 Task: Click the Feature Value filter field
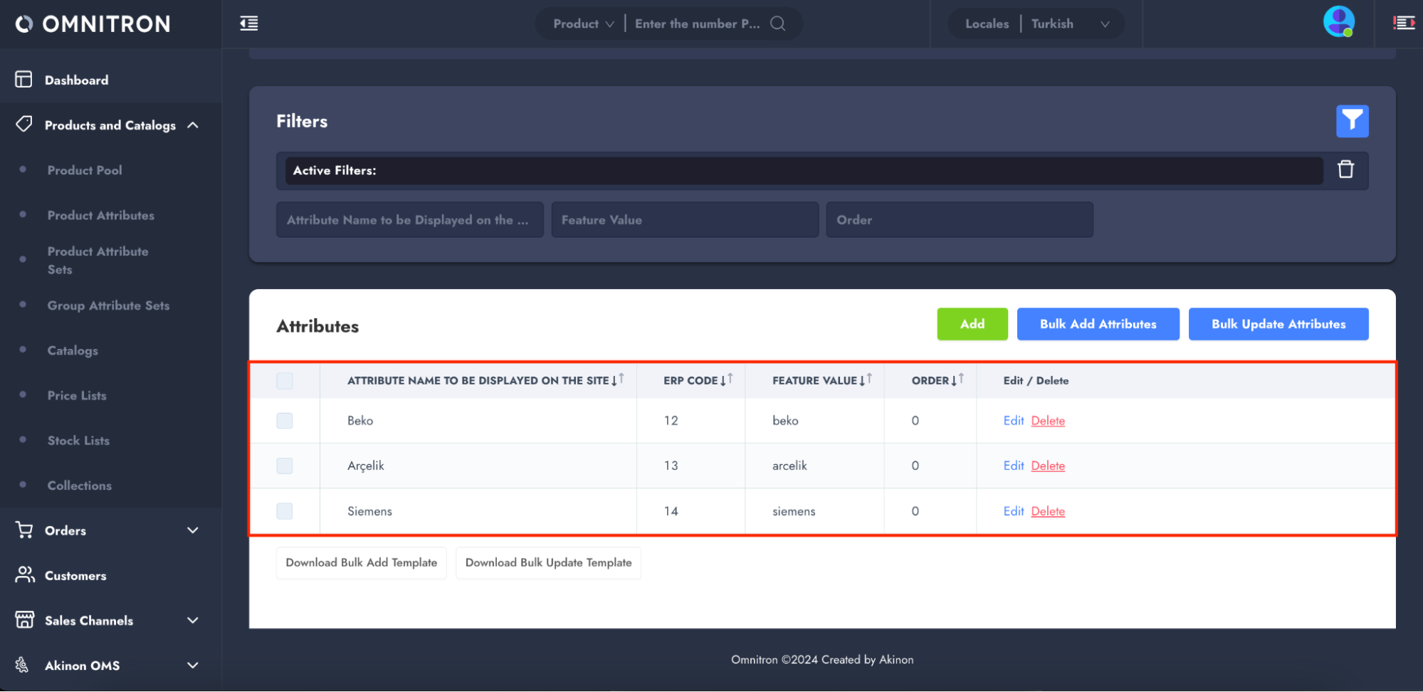(x=684, y=220)
